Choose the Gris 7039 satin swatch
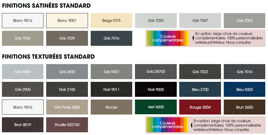Screen dimensions: 268x135 click(67, 38)
